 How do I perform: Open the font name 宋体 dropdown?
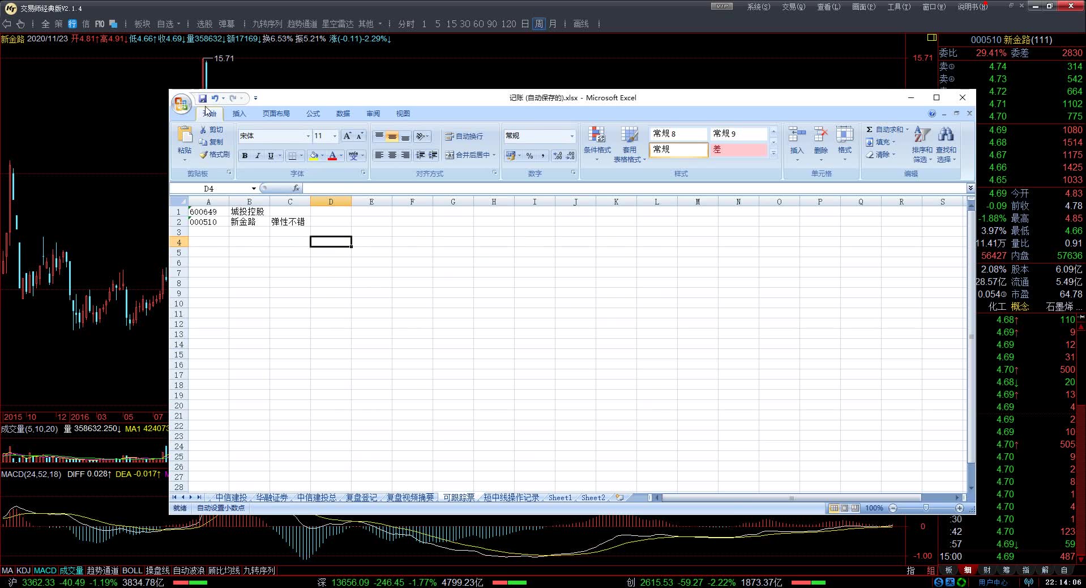(308, 136)
